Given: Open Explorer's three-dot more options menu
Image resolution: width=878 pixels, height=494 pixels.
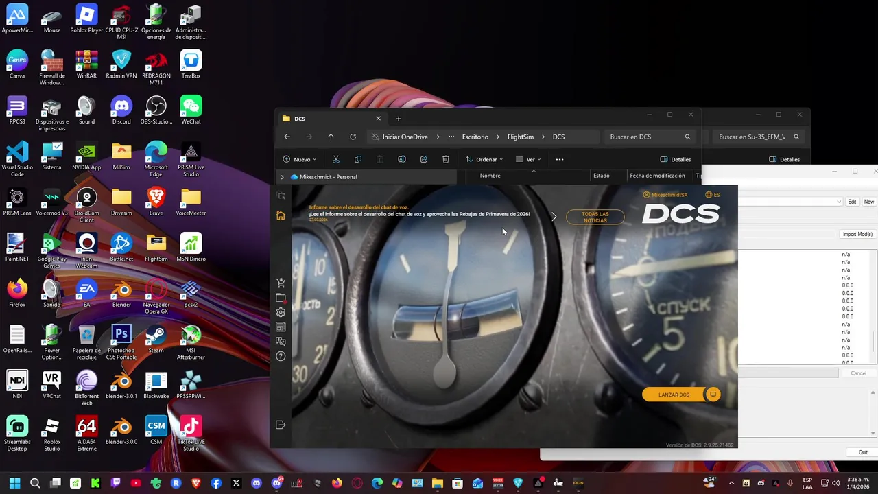Looking at the screenshot, I should (x=560, y=159).
